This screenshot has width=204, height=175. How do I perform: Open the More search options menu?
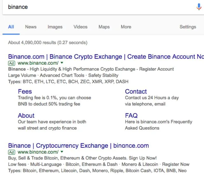(126, 27)
